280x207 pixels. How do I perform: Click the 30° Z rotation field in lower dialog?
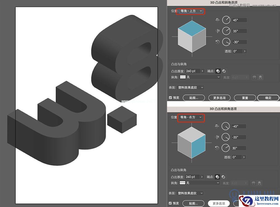point(239,148)
